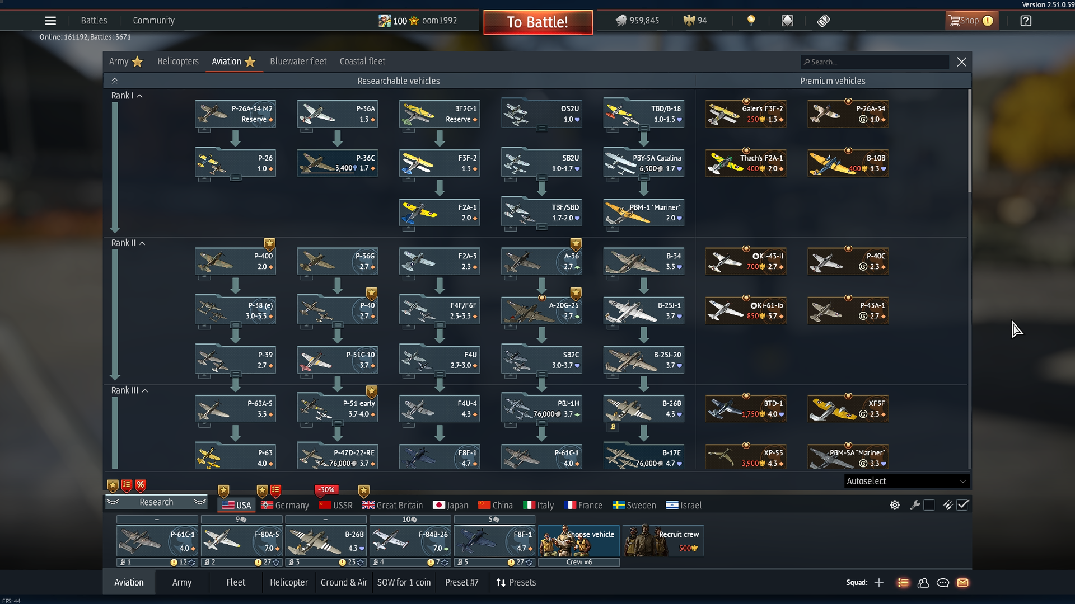The height and width of the screenshot is (604, 1075).
Task: Click the help question mark icon
Action: tap(1025, 21)
